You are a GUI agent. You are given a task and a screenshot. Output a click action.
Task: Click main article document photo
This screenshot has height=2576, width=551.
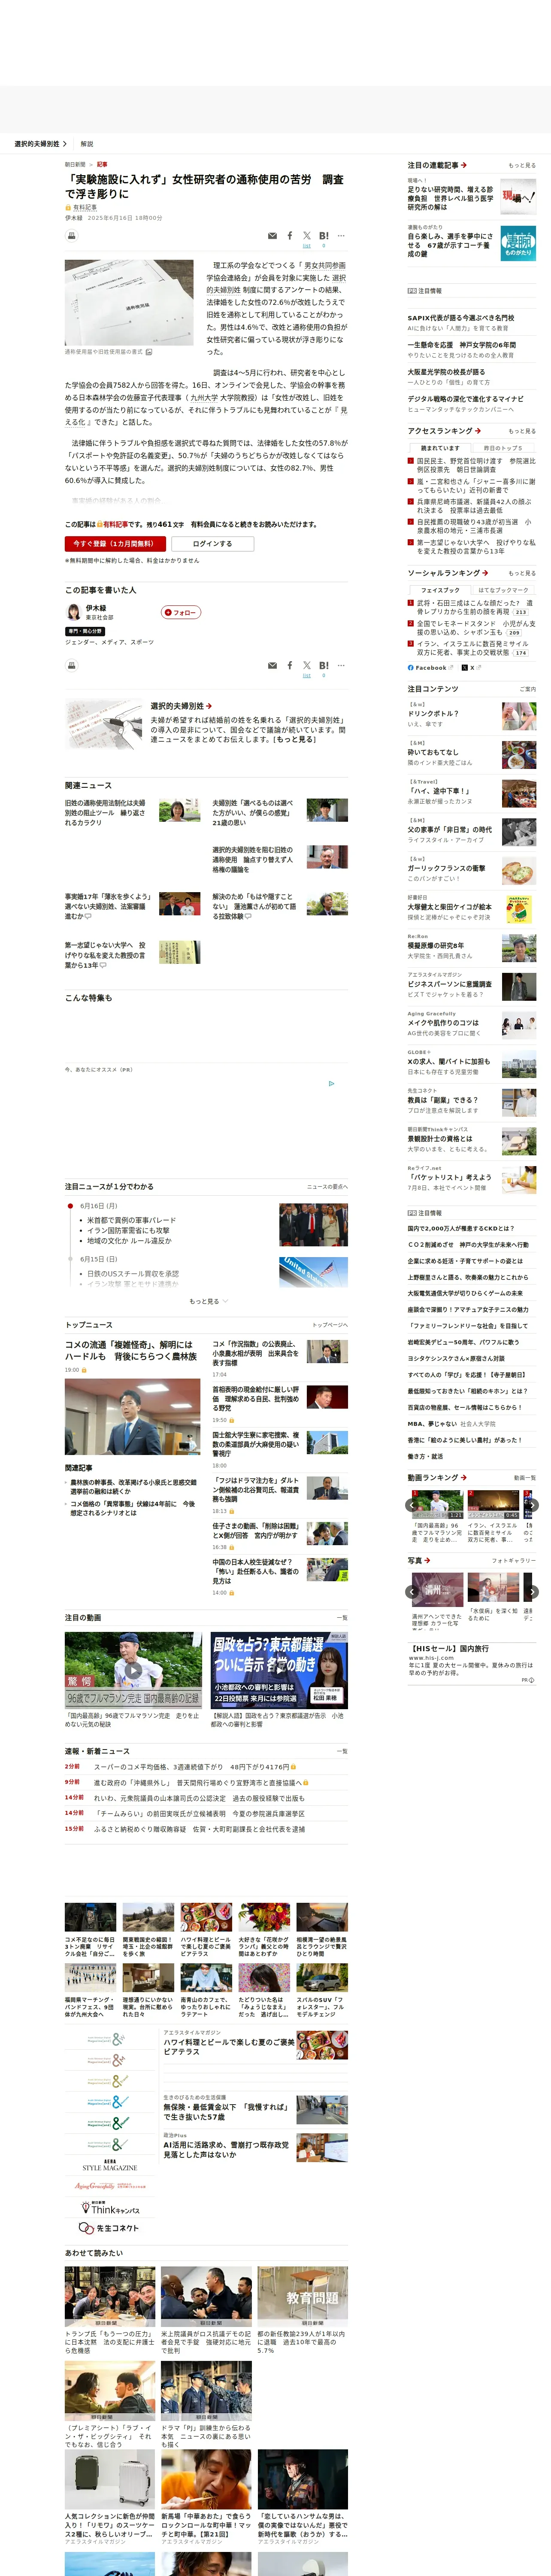pos(129,303)
